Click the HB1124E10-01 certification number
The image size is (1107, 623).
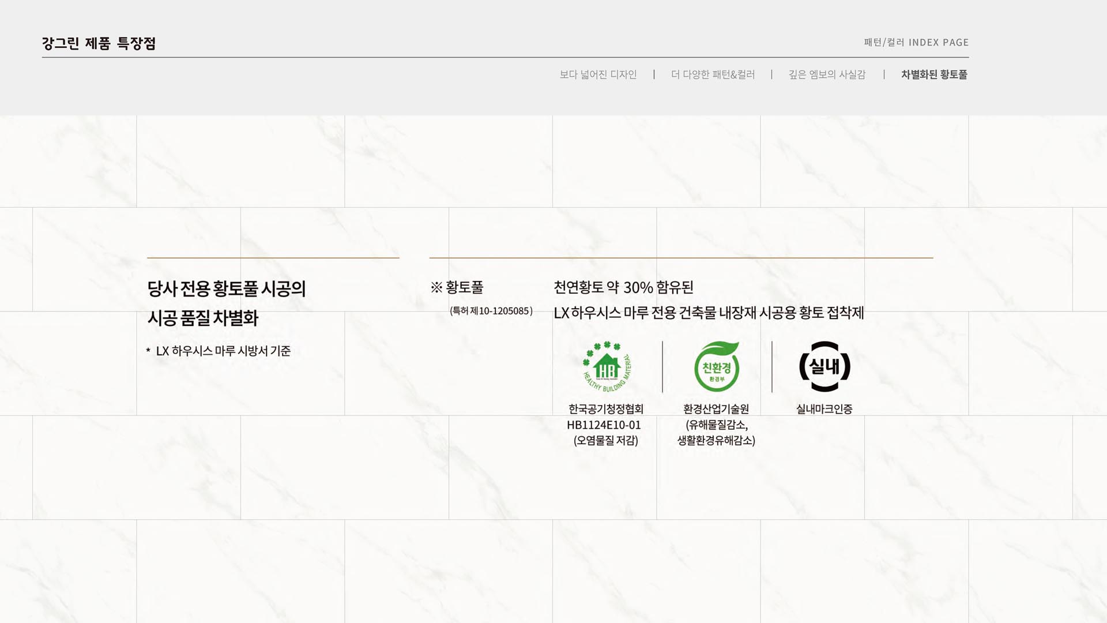pyautogui.click(x=604, y=425)
